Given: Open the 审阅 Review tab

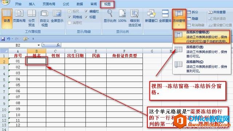Looking at the screenshot, I should pos(94,4).
